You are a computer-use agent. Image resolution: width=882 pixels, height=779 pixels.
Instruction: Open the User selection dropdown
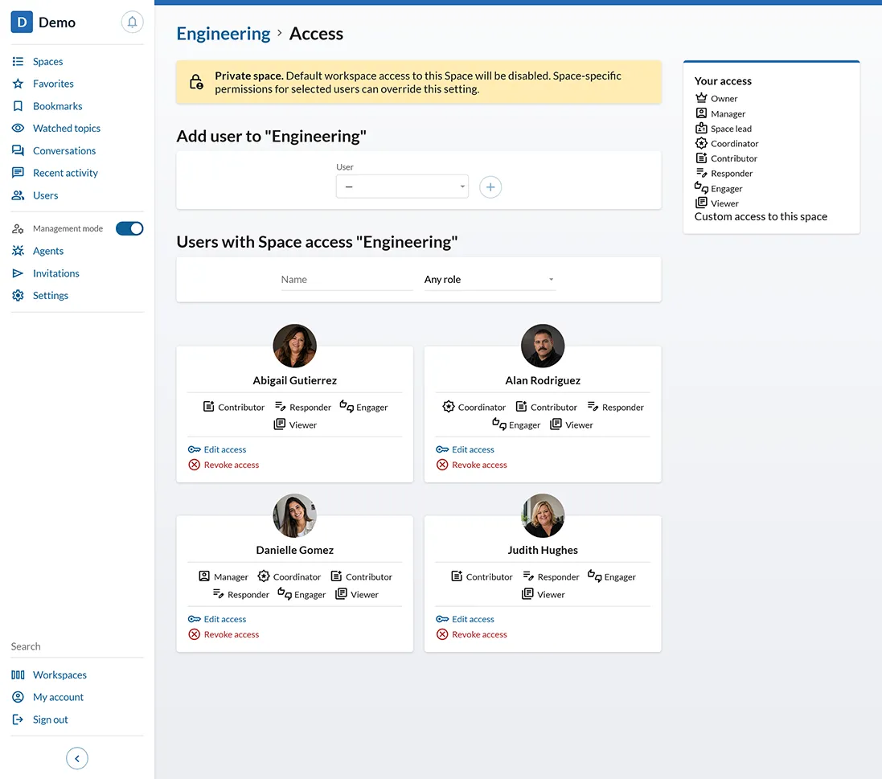402,187
